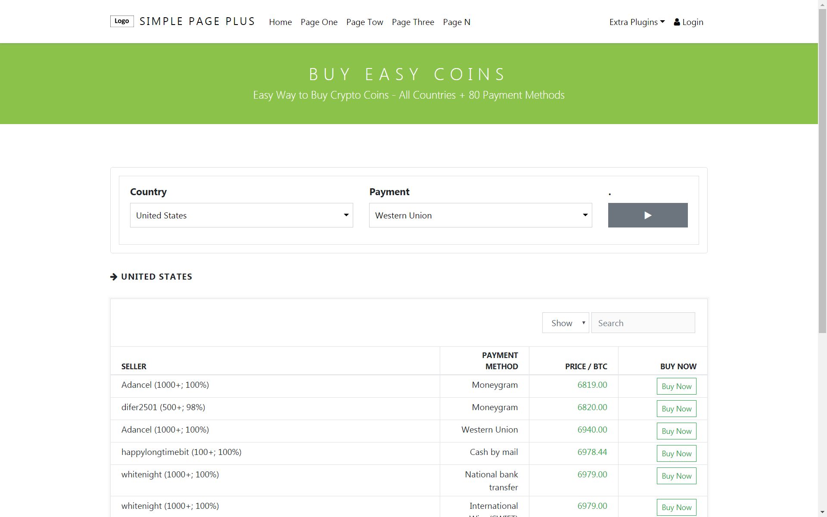Screen dimensions: 827x517
Task: Expand the Country dropdown showing United States
Action: [241, 215]
